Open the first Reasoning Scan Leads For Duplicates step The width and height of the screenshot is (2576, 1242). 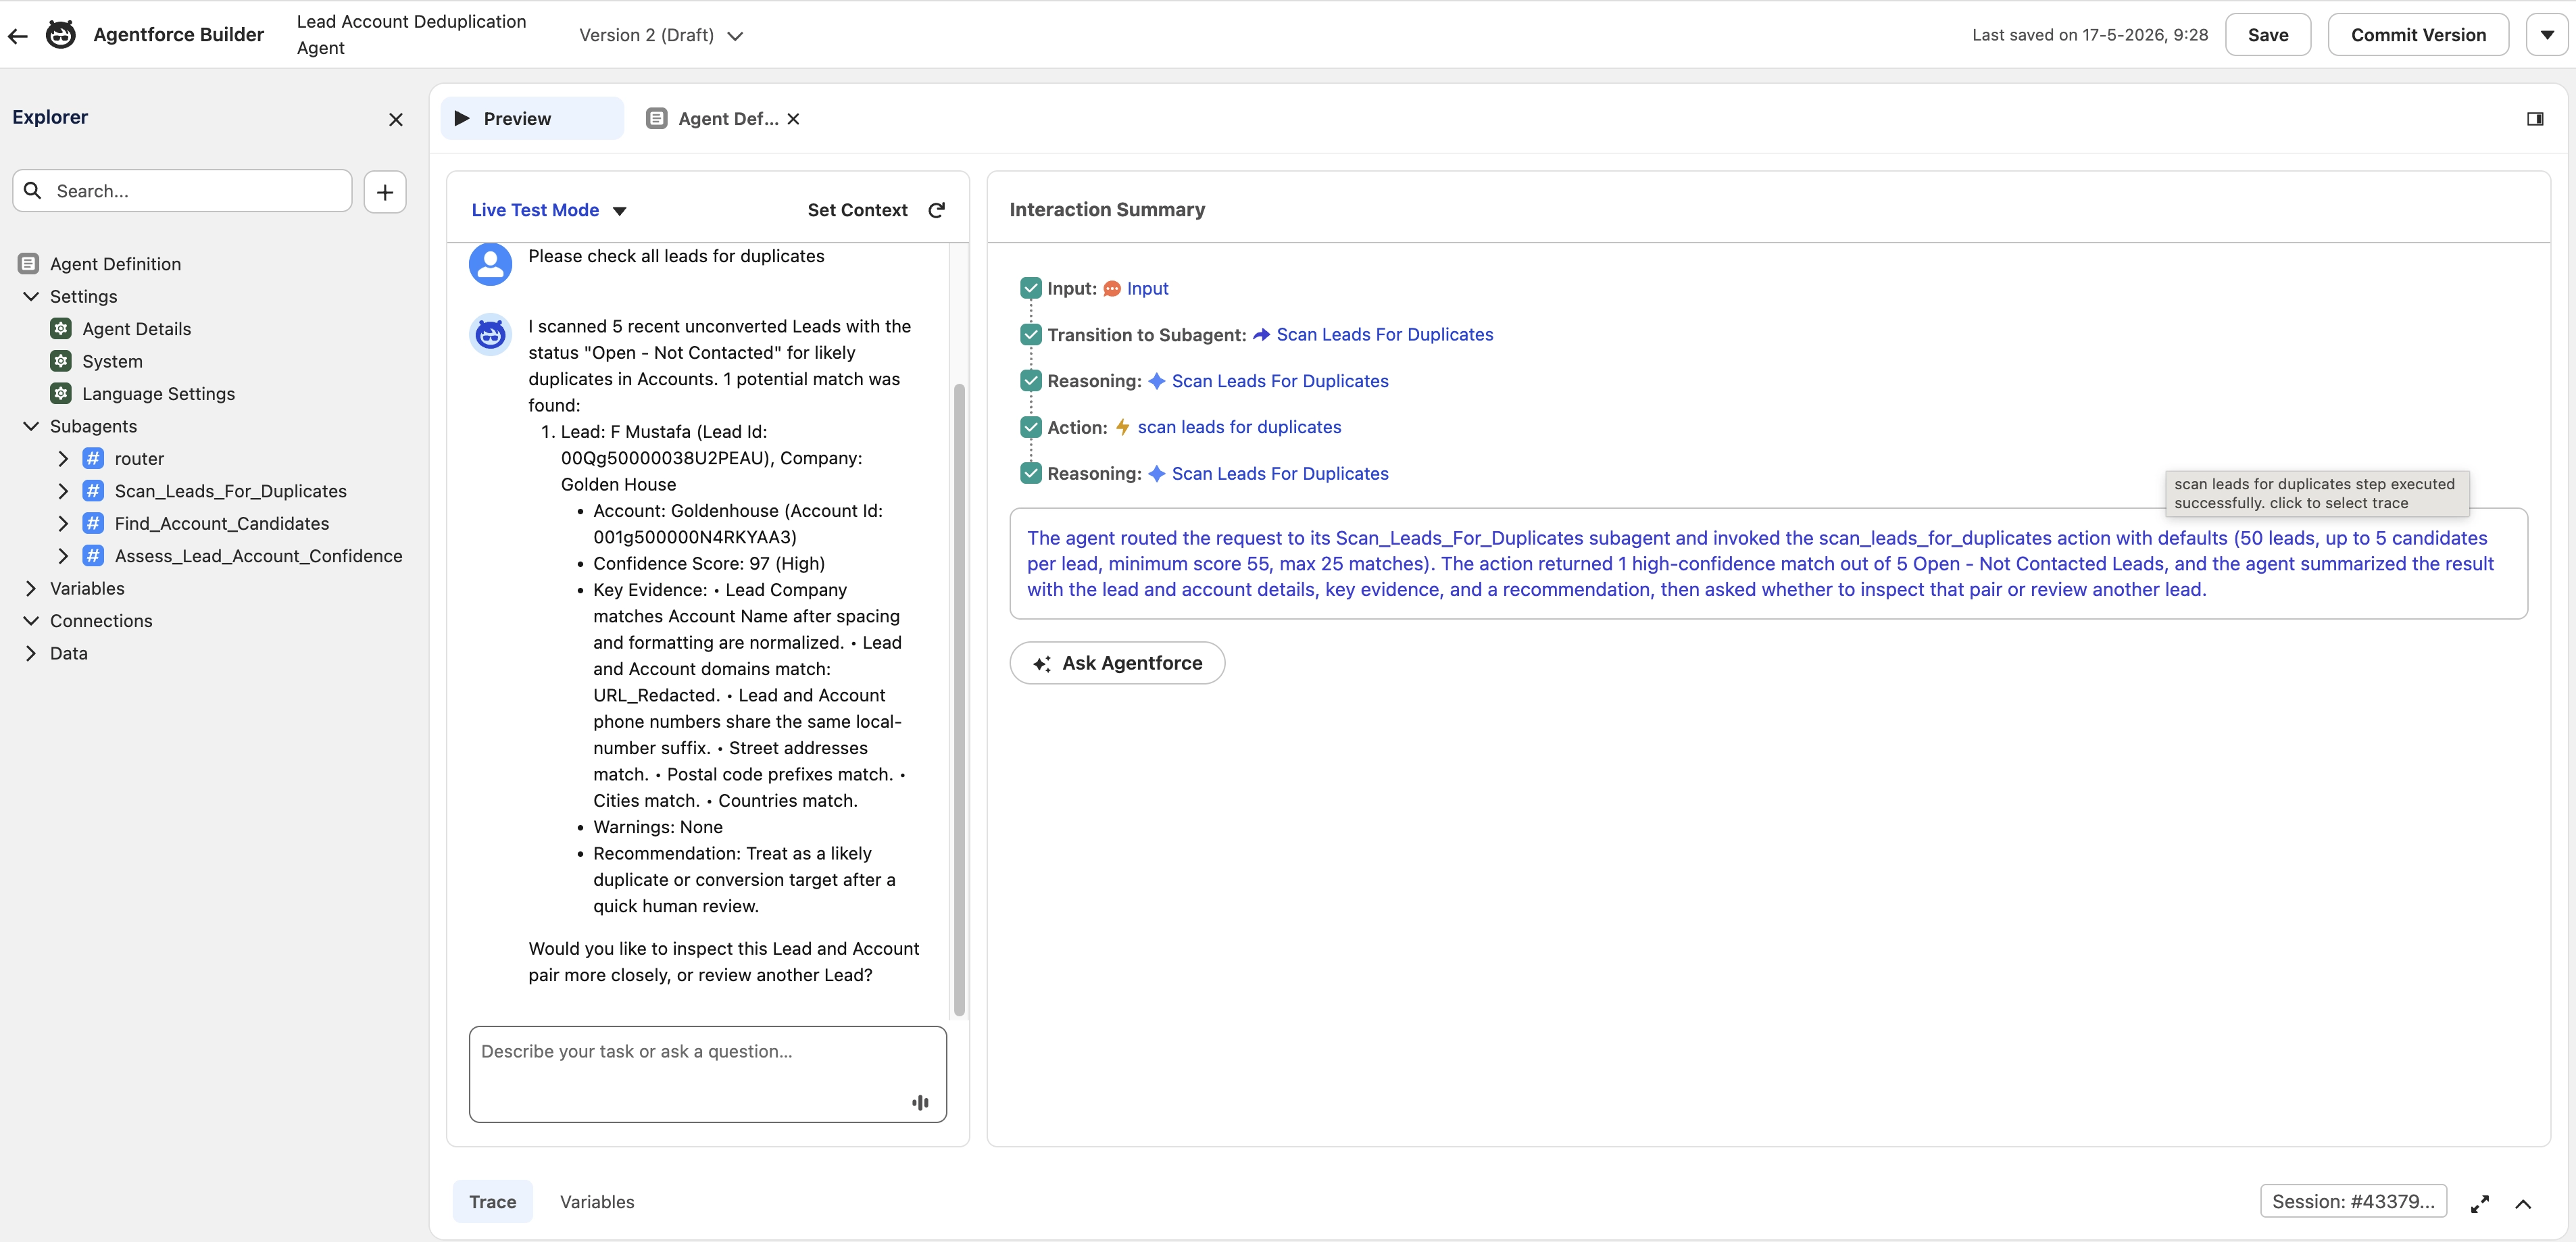pos(1279,381)
